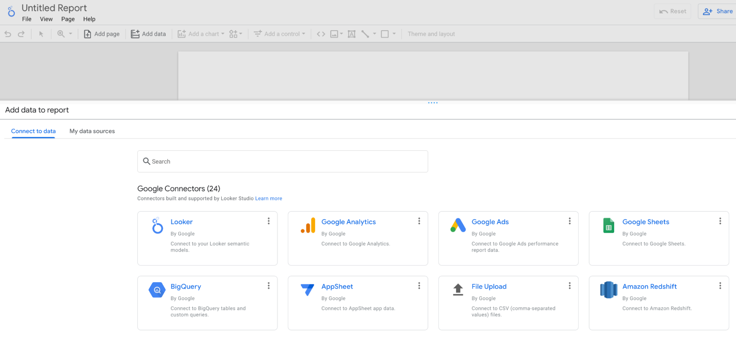This screenshot has width=736, height=337.
Task: Switch to My data sources tab
Action: (x=92, y=131)
